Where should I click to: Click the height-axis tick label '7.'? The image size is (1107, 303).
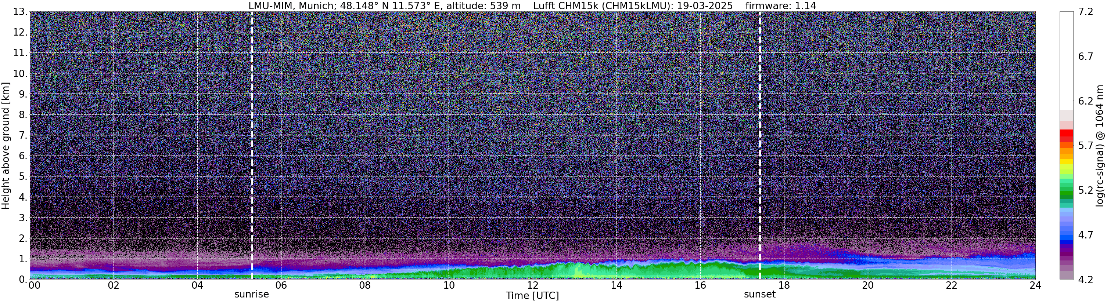[23, 135]
